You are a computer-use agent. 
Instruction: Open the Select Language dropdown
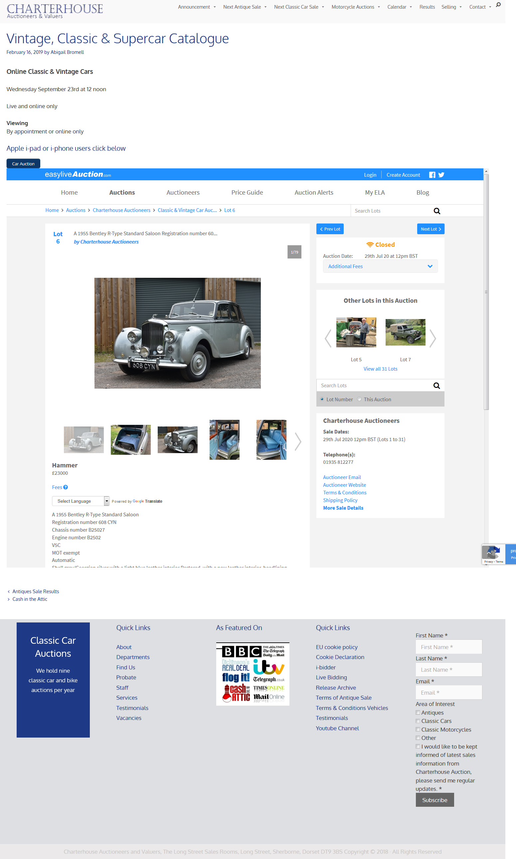pos(81,501)
